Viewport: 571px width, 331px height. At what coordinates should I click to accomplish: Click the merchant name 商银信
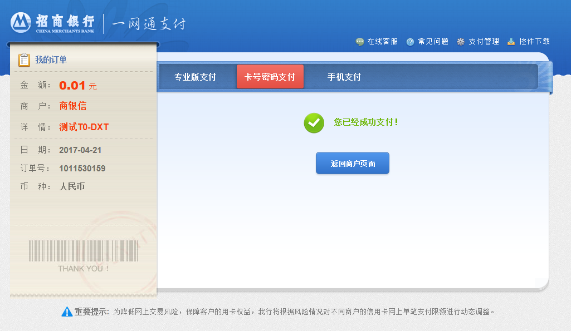point(73,106)
